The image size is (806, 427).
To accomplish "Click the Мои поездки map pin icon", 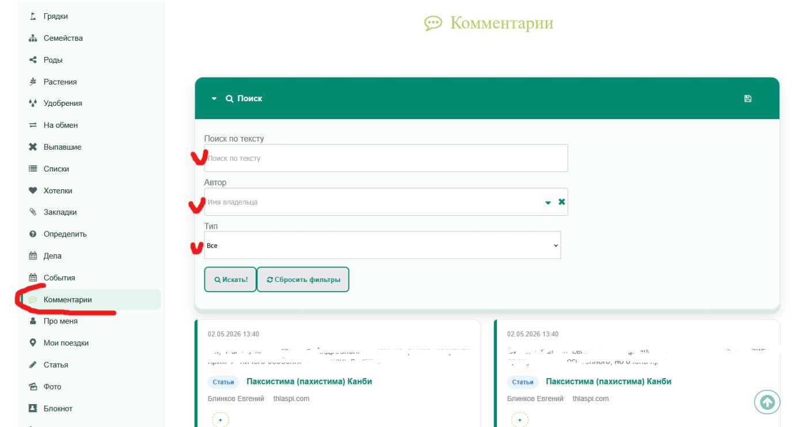I will pyautogui.click(x=33, y=343).
